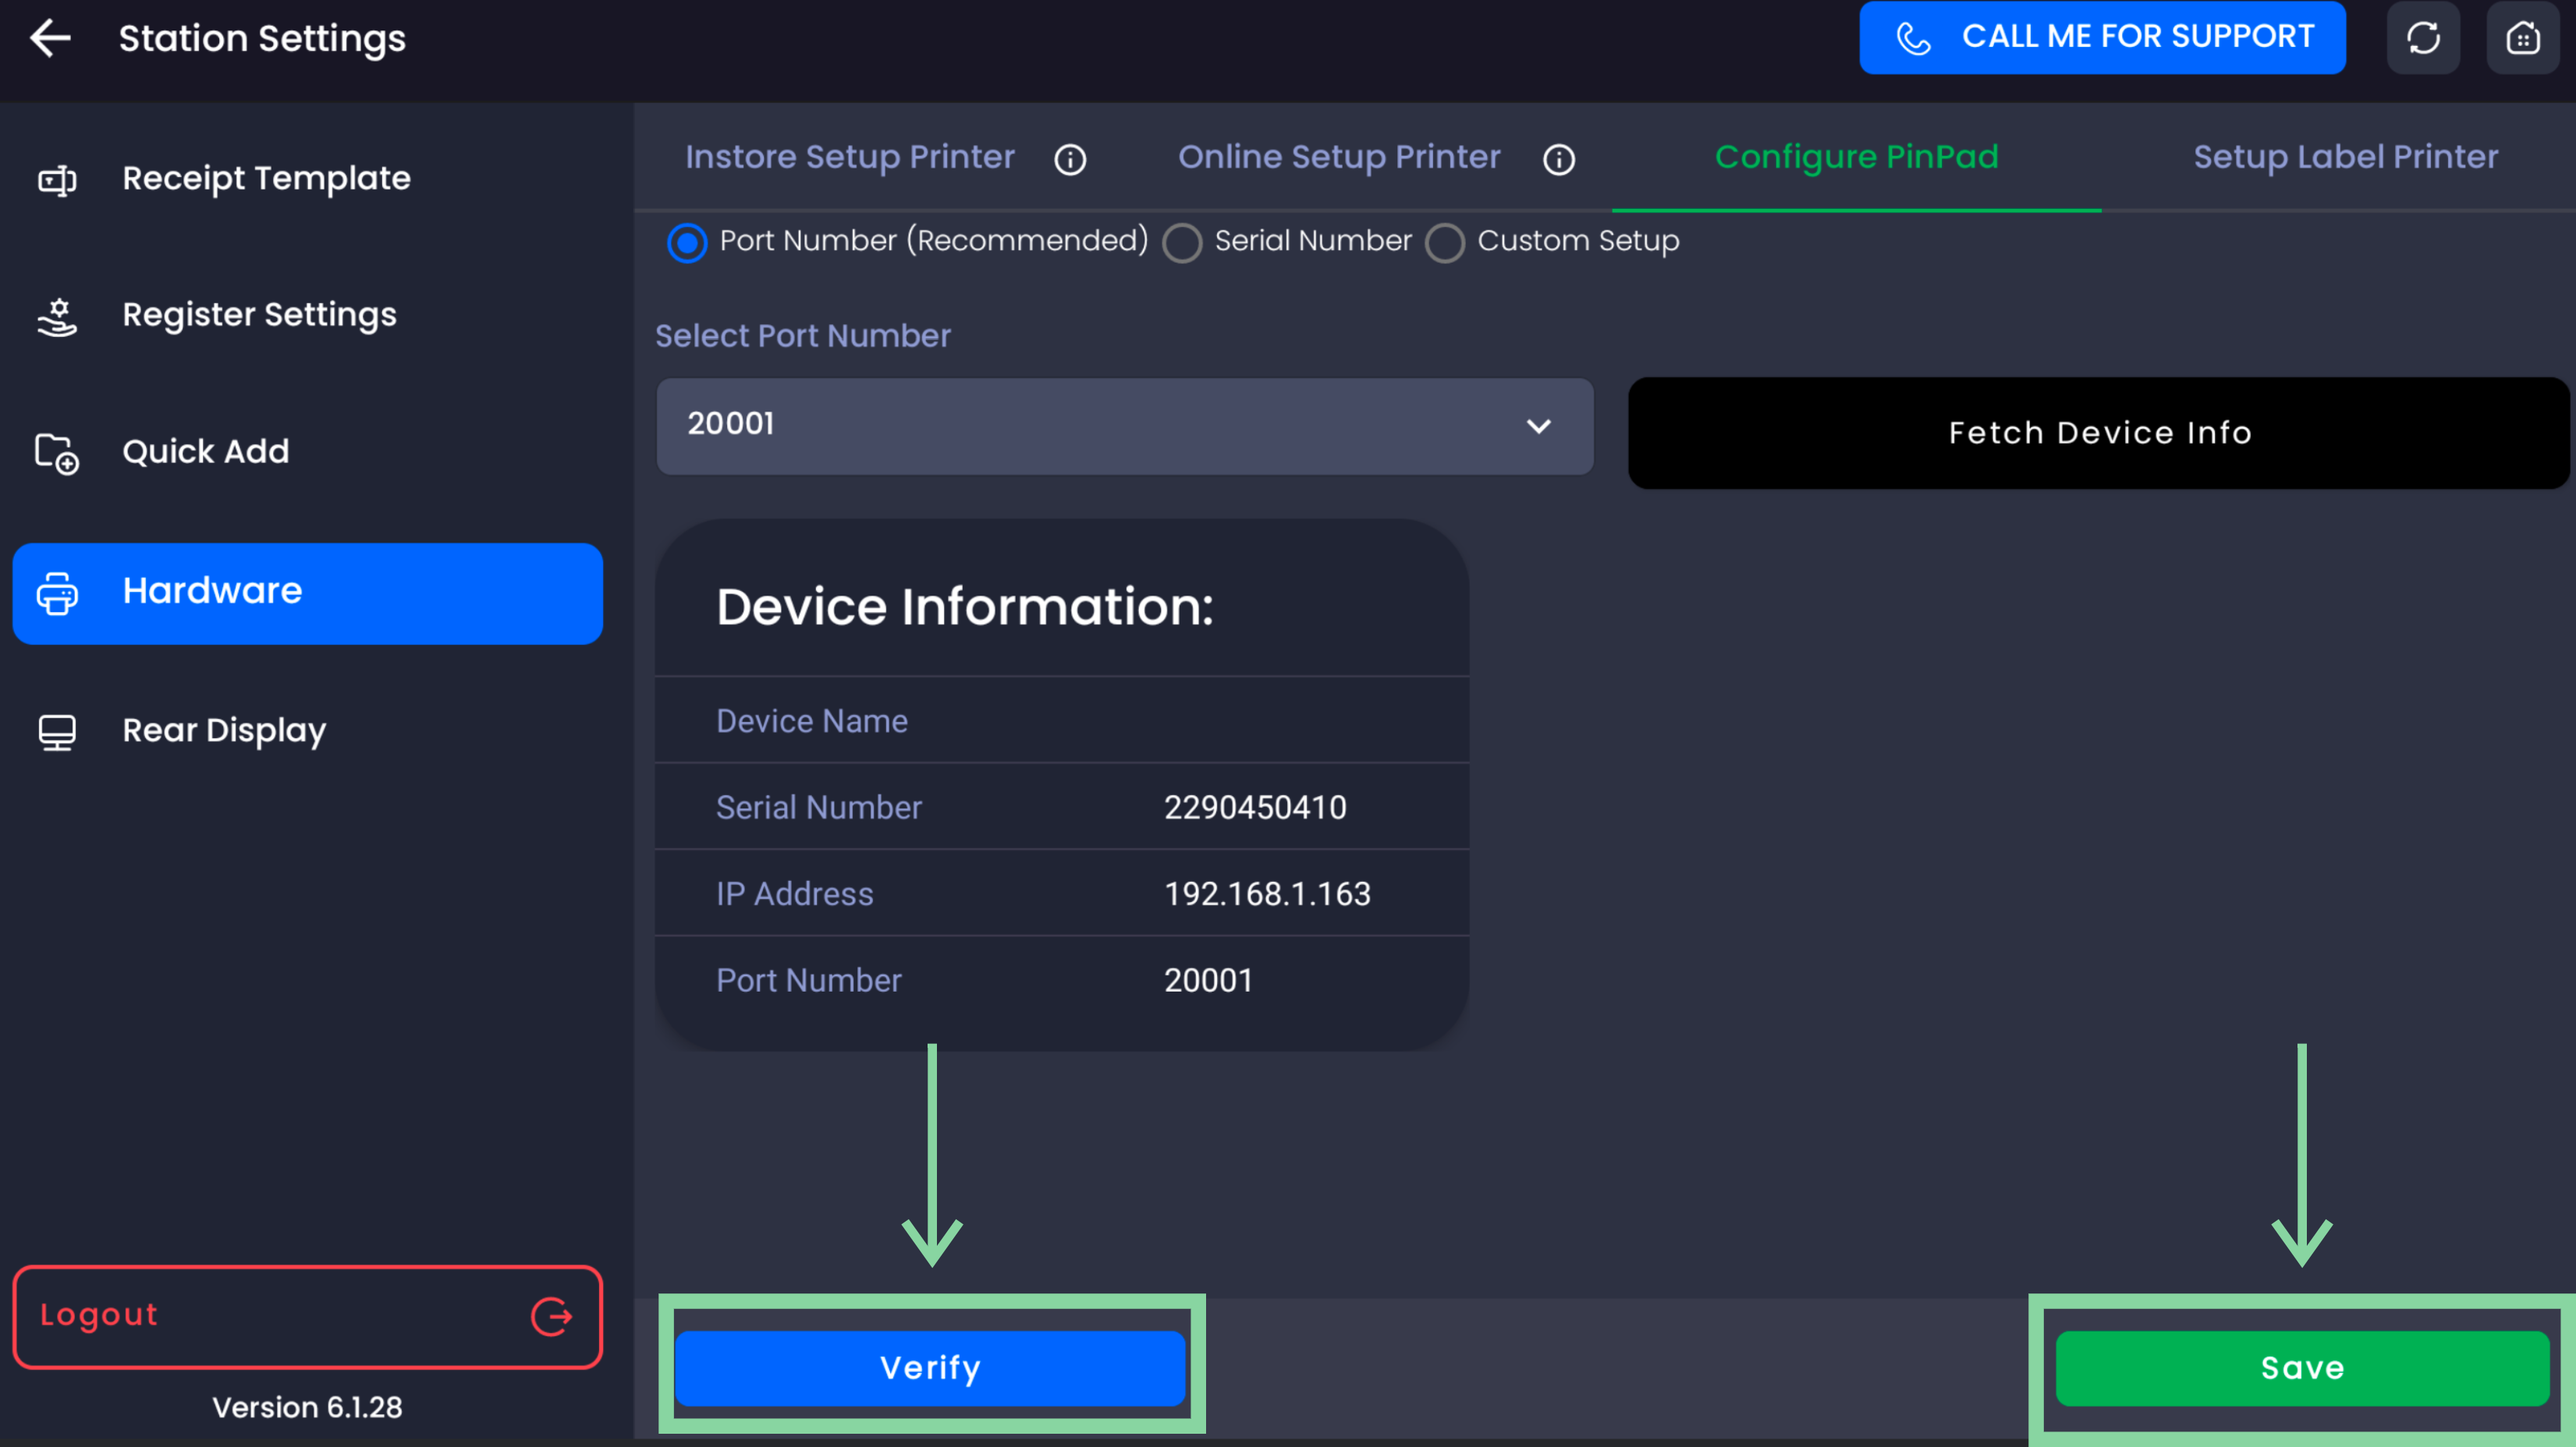The width and height of the screenshot is (2576, 1447).
Task: Open the Instore Setup Printer tab
Action: tap(849, 157)
